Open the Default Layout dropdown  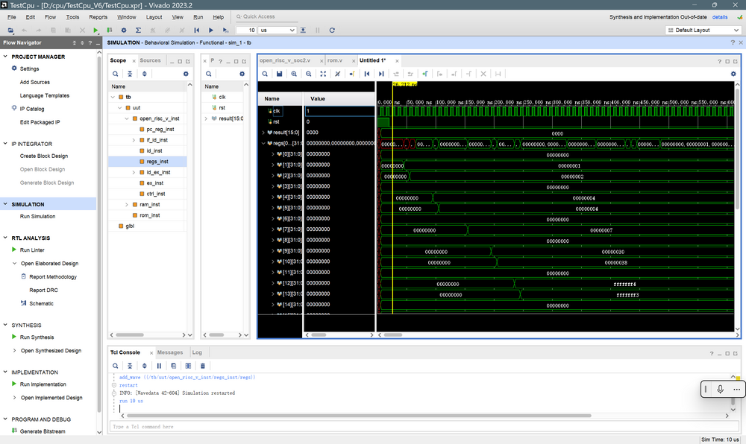[702, 30]
